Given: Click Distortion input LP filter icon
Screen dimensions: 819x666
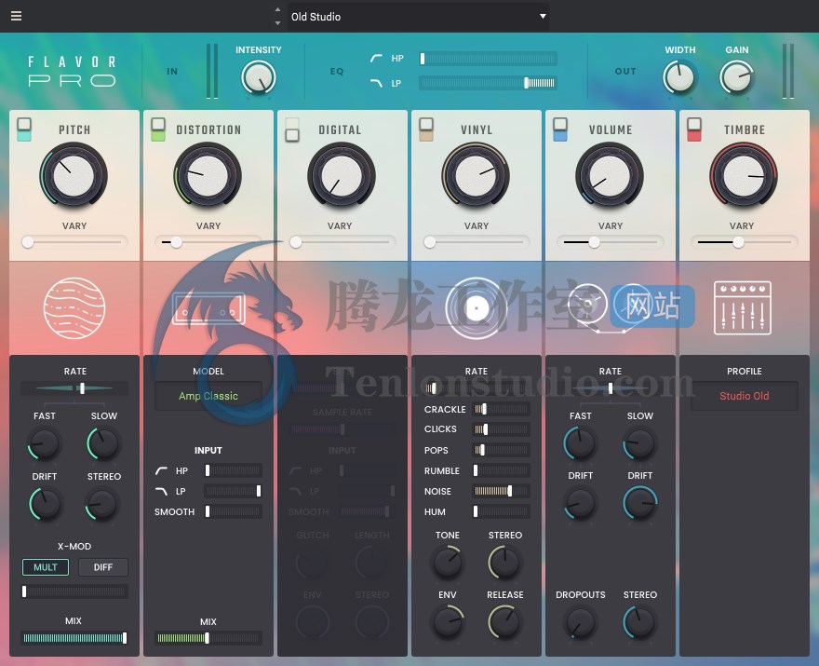Looking at the screenshot, I should (x=161, y=491).
